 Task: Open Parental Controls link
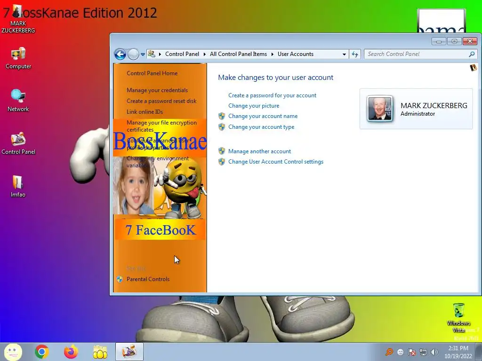pos(148,279)
